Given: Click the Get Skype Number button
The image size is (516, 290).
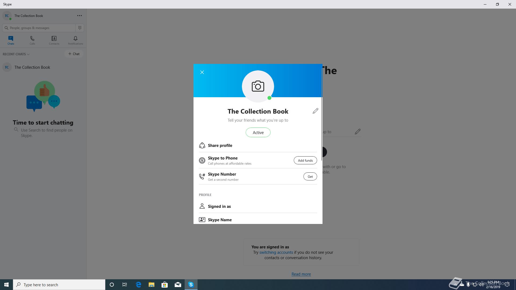Looking at the screenshot, I should point(310,176).
